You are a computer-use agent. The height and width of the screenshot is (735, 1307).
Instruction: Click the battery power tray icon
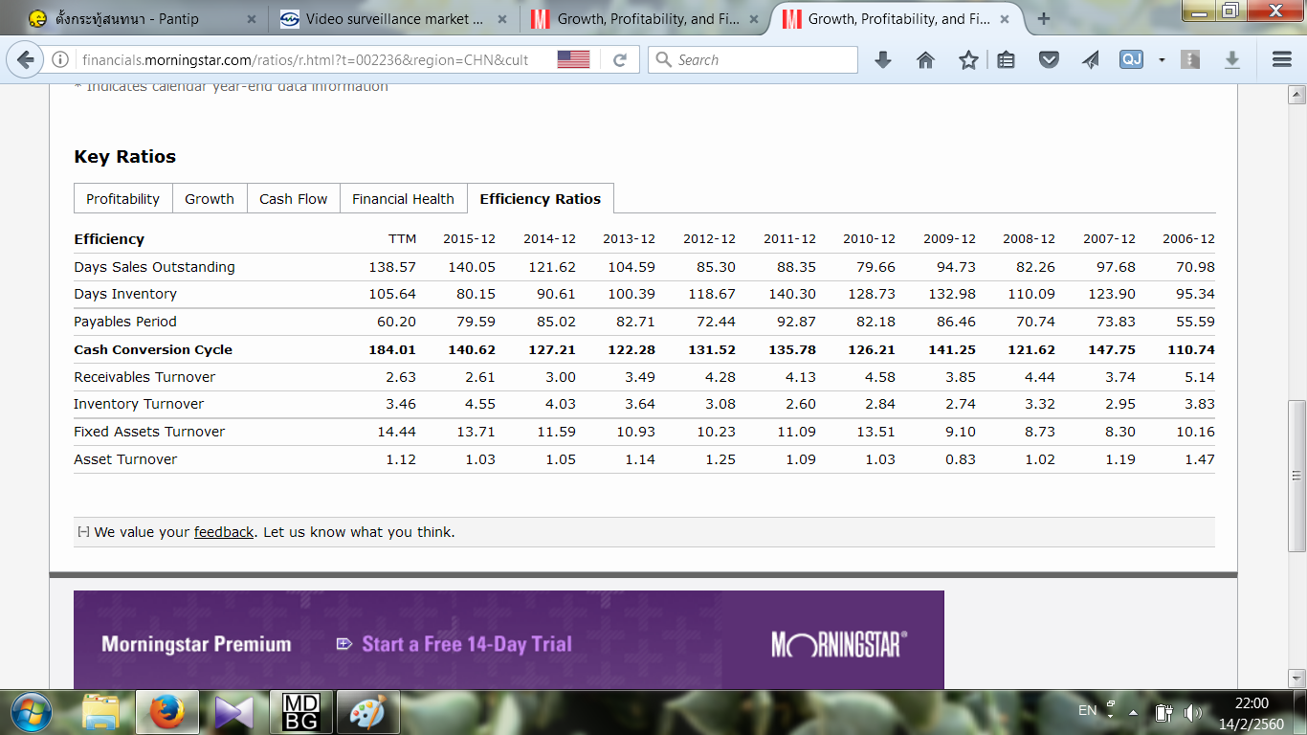[x=1163, y=713]
